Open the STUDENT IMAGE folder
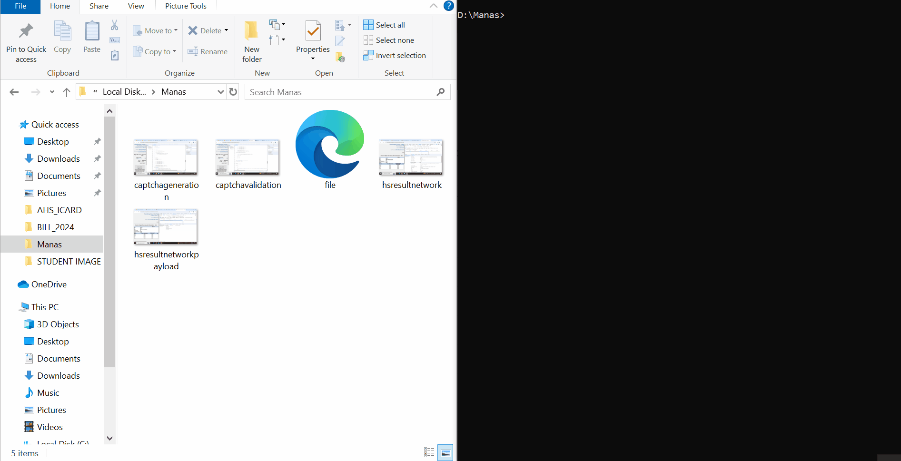The height and width of the screenshot is (461, 901). click(x=62, y=261)
